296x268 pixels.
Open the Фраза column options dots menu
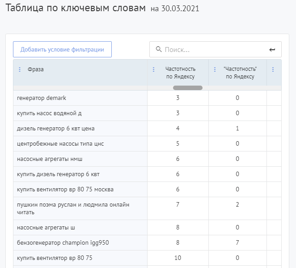pos(20,69)
